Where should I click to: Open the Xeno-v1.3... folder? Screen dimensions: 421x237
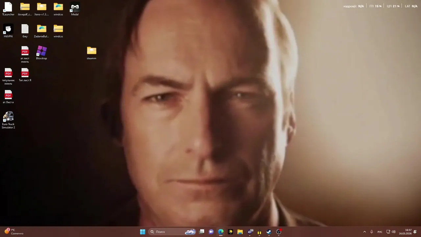coord(41,9)
